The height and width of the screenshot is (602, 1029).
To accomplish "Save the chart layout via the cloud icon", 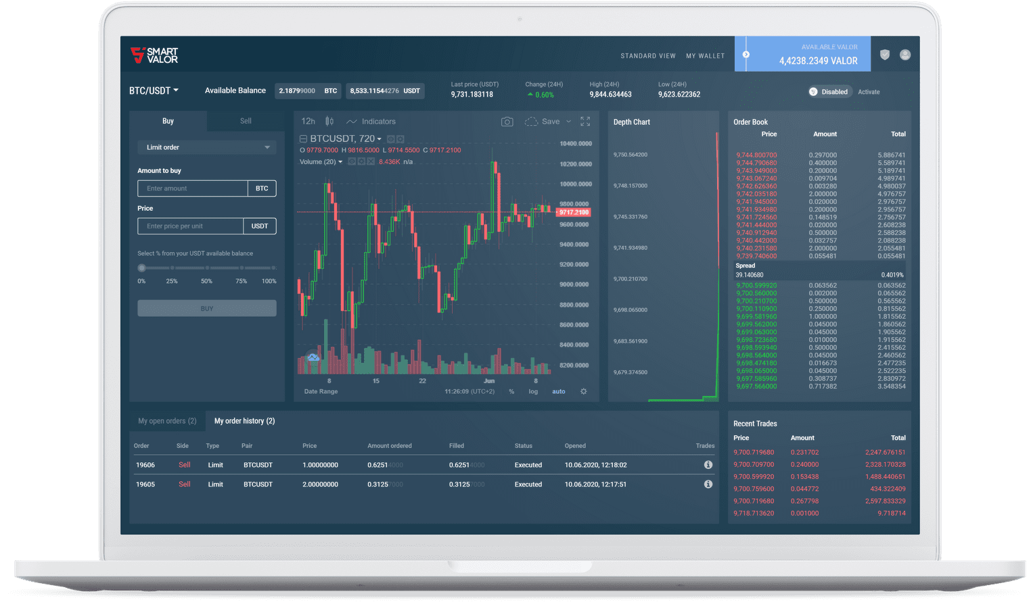I will click(531, 122).
